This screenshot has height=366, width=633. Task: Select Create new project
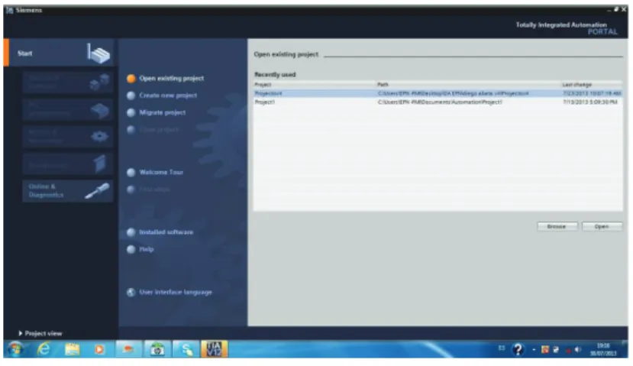pyautogui.click(x=168, y=96)
